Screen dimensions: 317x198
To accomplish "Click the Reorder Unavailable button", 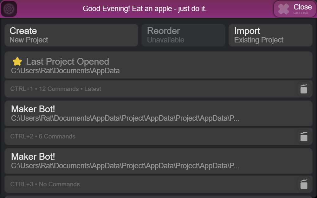I will (183, 35).
